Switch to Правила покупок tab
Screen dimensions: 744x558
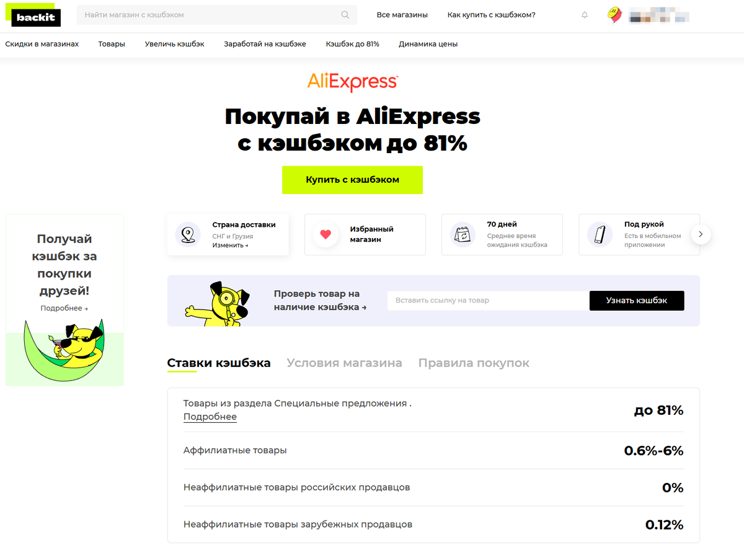(474, 363)
